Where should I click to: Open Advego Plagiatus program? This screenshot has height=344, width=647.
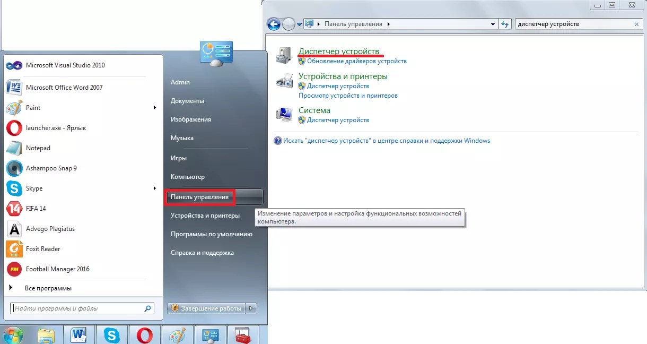pyautogui.click(x=50, y=229)
